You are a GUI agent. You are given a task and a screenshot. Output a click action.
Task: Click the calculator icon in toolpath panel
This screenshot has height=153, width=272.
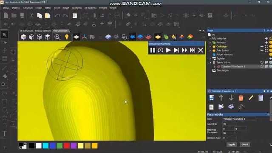click(x=261, y=98)
